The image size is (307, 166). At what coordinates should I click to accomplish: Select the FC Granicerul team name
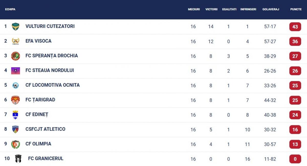pos(46,159)
